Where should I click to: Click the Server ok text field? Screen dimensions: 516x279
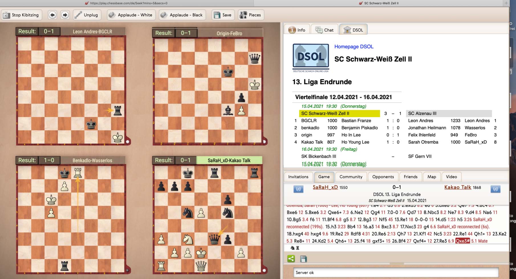(x=396, y=272)
